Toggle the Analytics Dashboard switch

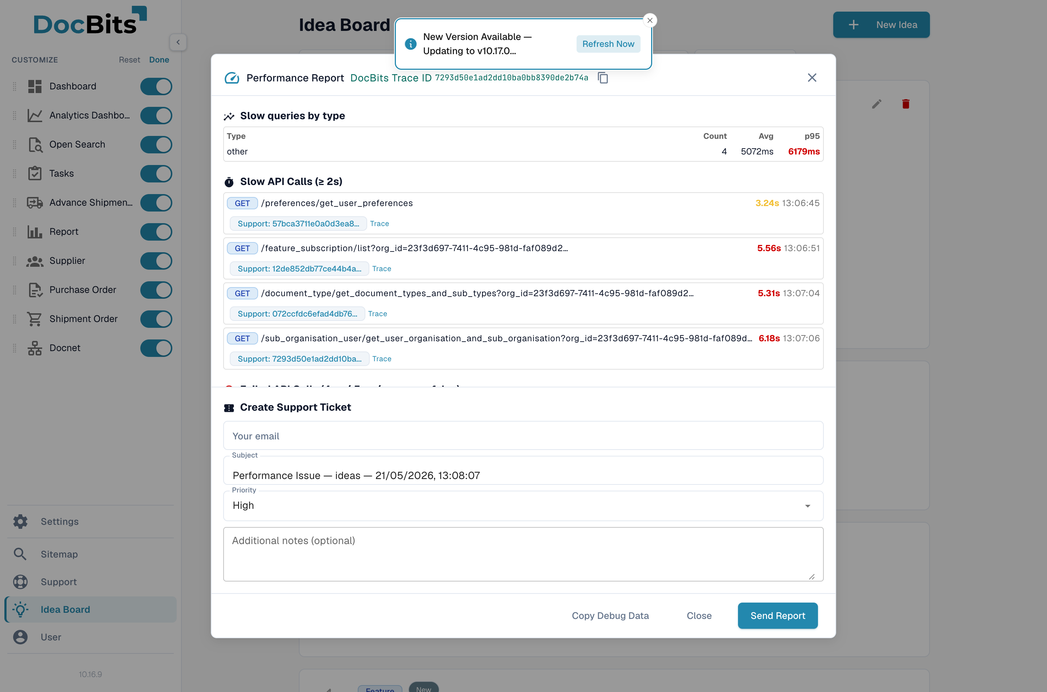tap(156, 116)
